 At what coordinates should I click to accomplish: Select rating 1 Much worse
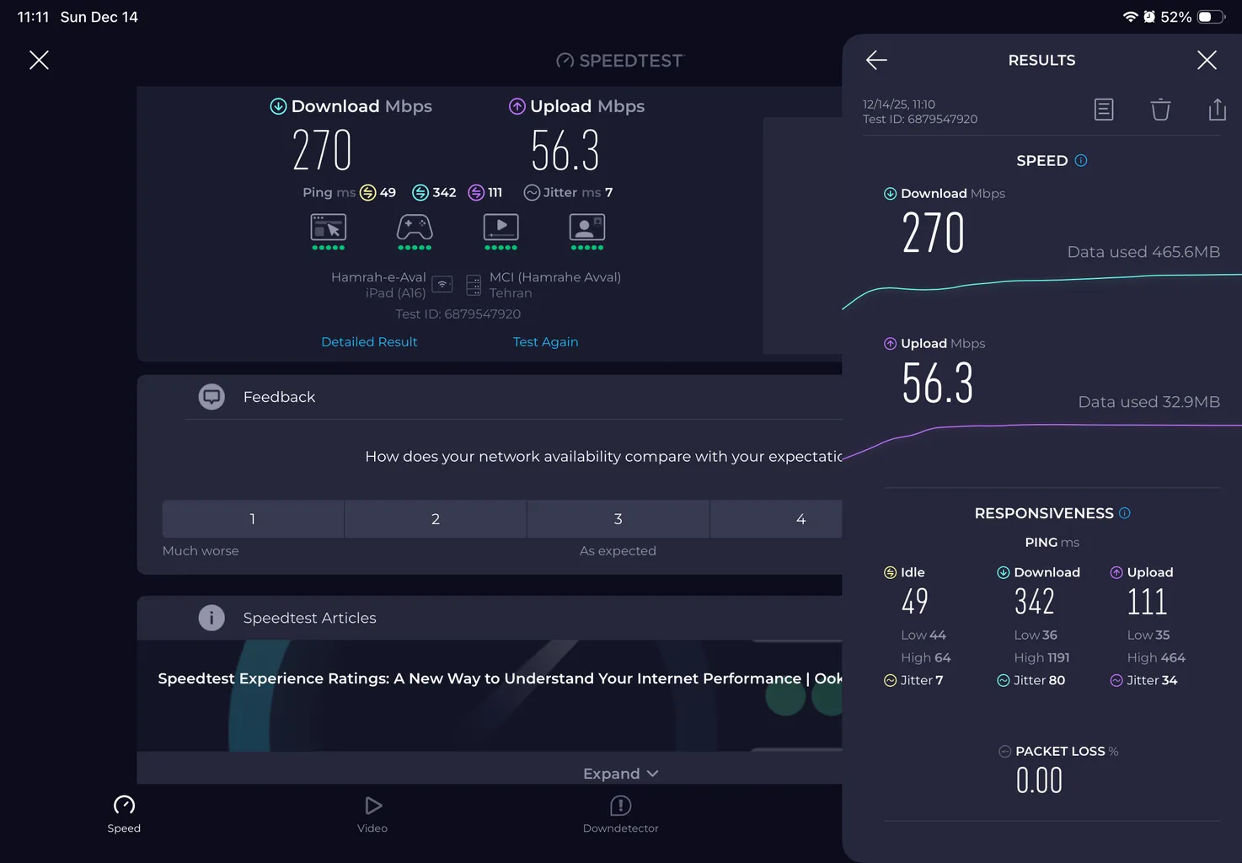point(253,519)
